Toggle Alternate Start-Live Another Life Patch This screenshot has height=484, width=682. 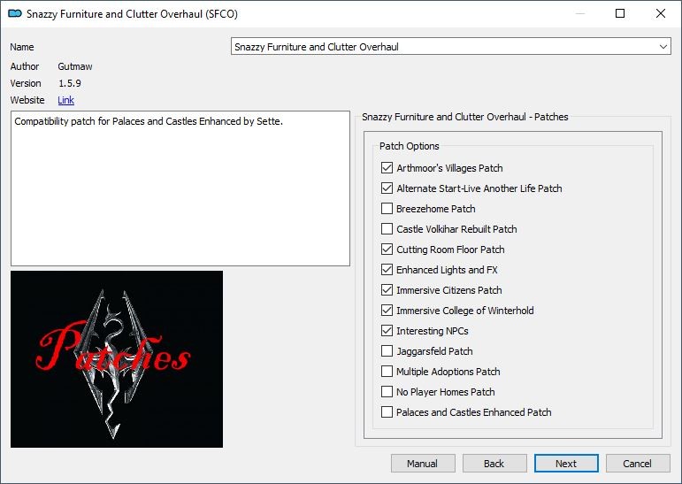387,188
